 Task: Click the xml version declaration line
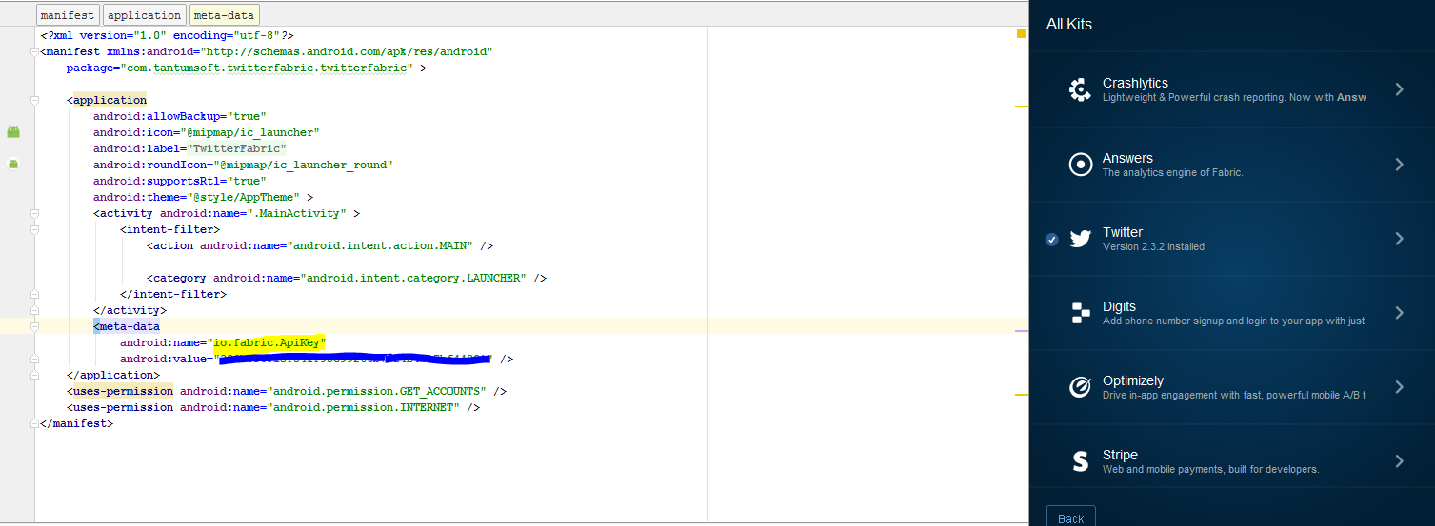[167, 35]
